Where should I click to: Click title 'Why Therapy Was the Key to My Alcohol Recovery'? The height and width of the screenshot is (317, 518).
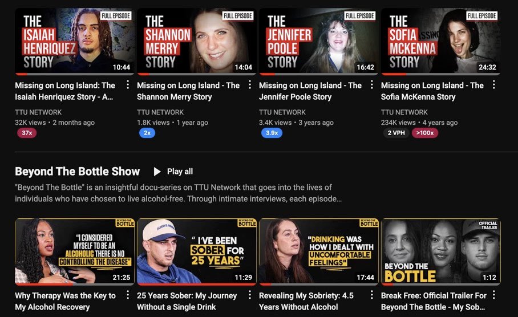pos(66,301)
